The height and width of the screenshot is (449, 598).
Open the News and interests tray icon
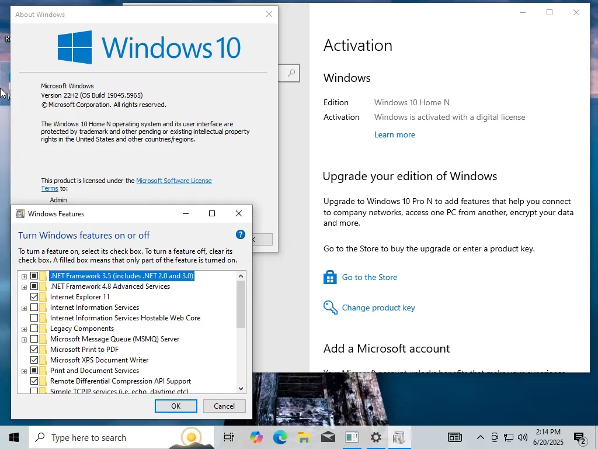tap(454, 437)
